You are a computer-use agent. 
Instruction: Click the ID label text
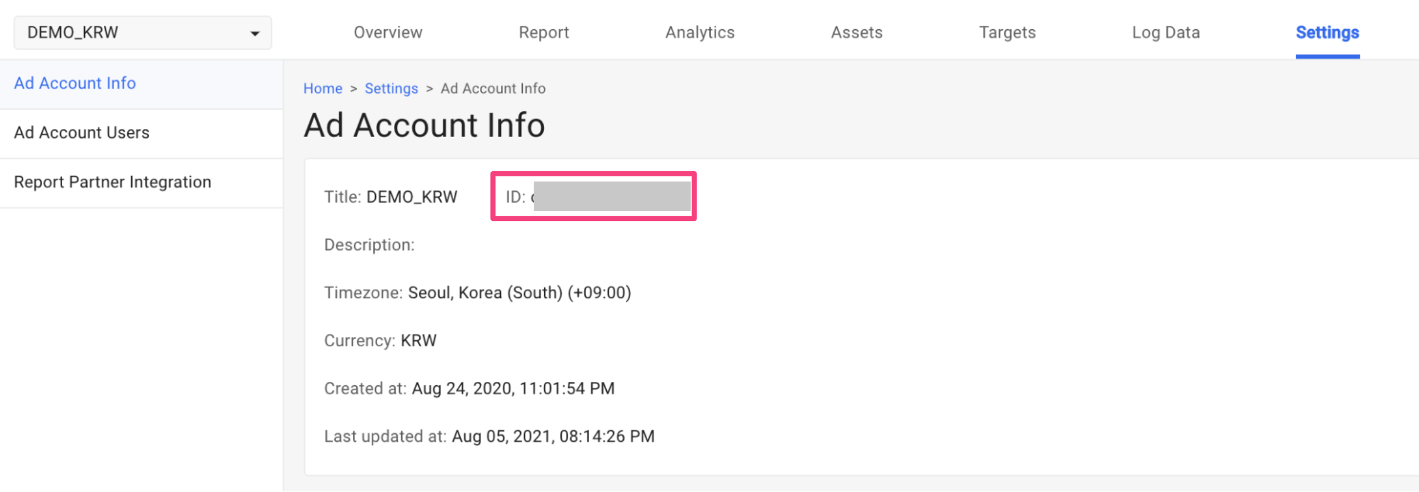515,197
